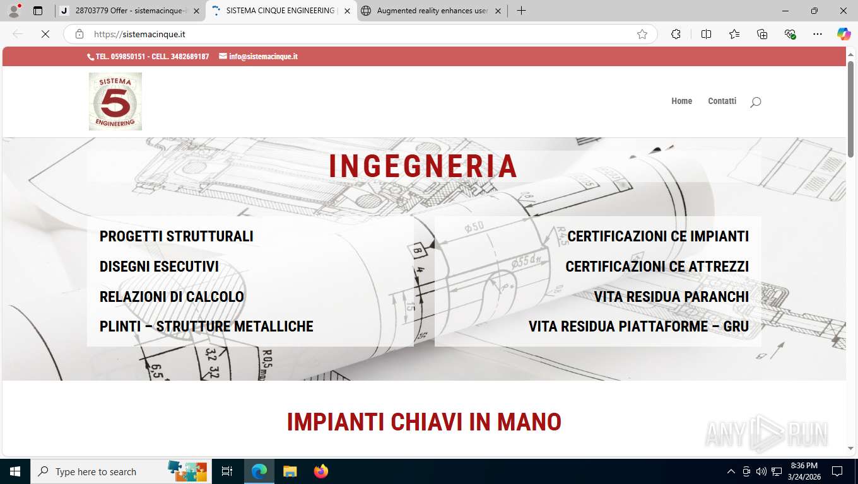Open website search magnifier icon
Screen dimensions: 858x484
tap(755, 102)
